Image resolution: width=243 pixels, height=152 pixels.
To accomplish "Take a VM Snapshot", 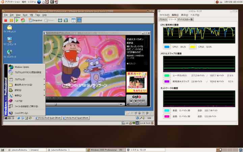I will (x=36, y=20).
